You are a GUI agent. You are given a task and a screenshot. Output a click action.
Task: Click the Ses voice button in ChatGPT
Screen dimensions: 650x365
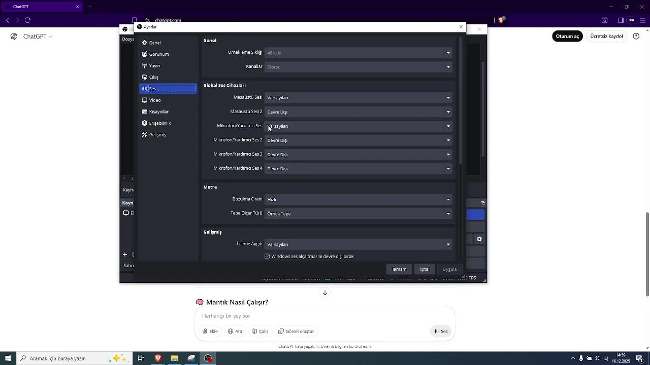[440, 332]
